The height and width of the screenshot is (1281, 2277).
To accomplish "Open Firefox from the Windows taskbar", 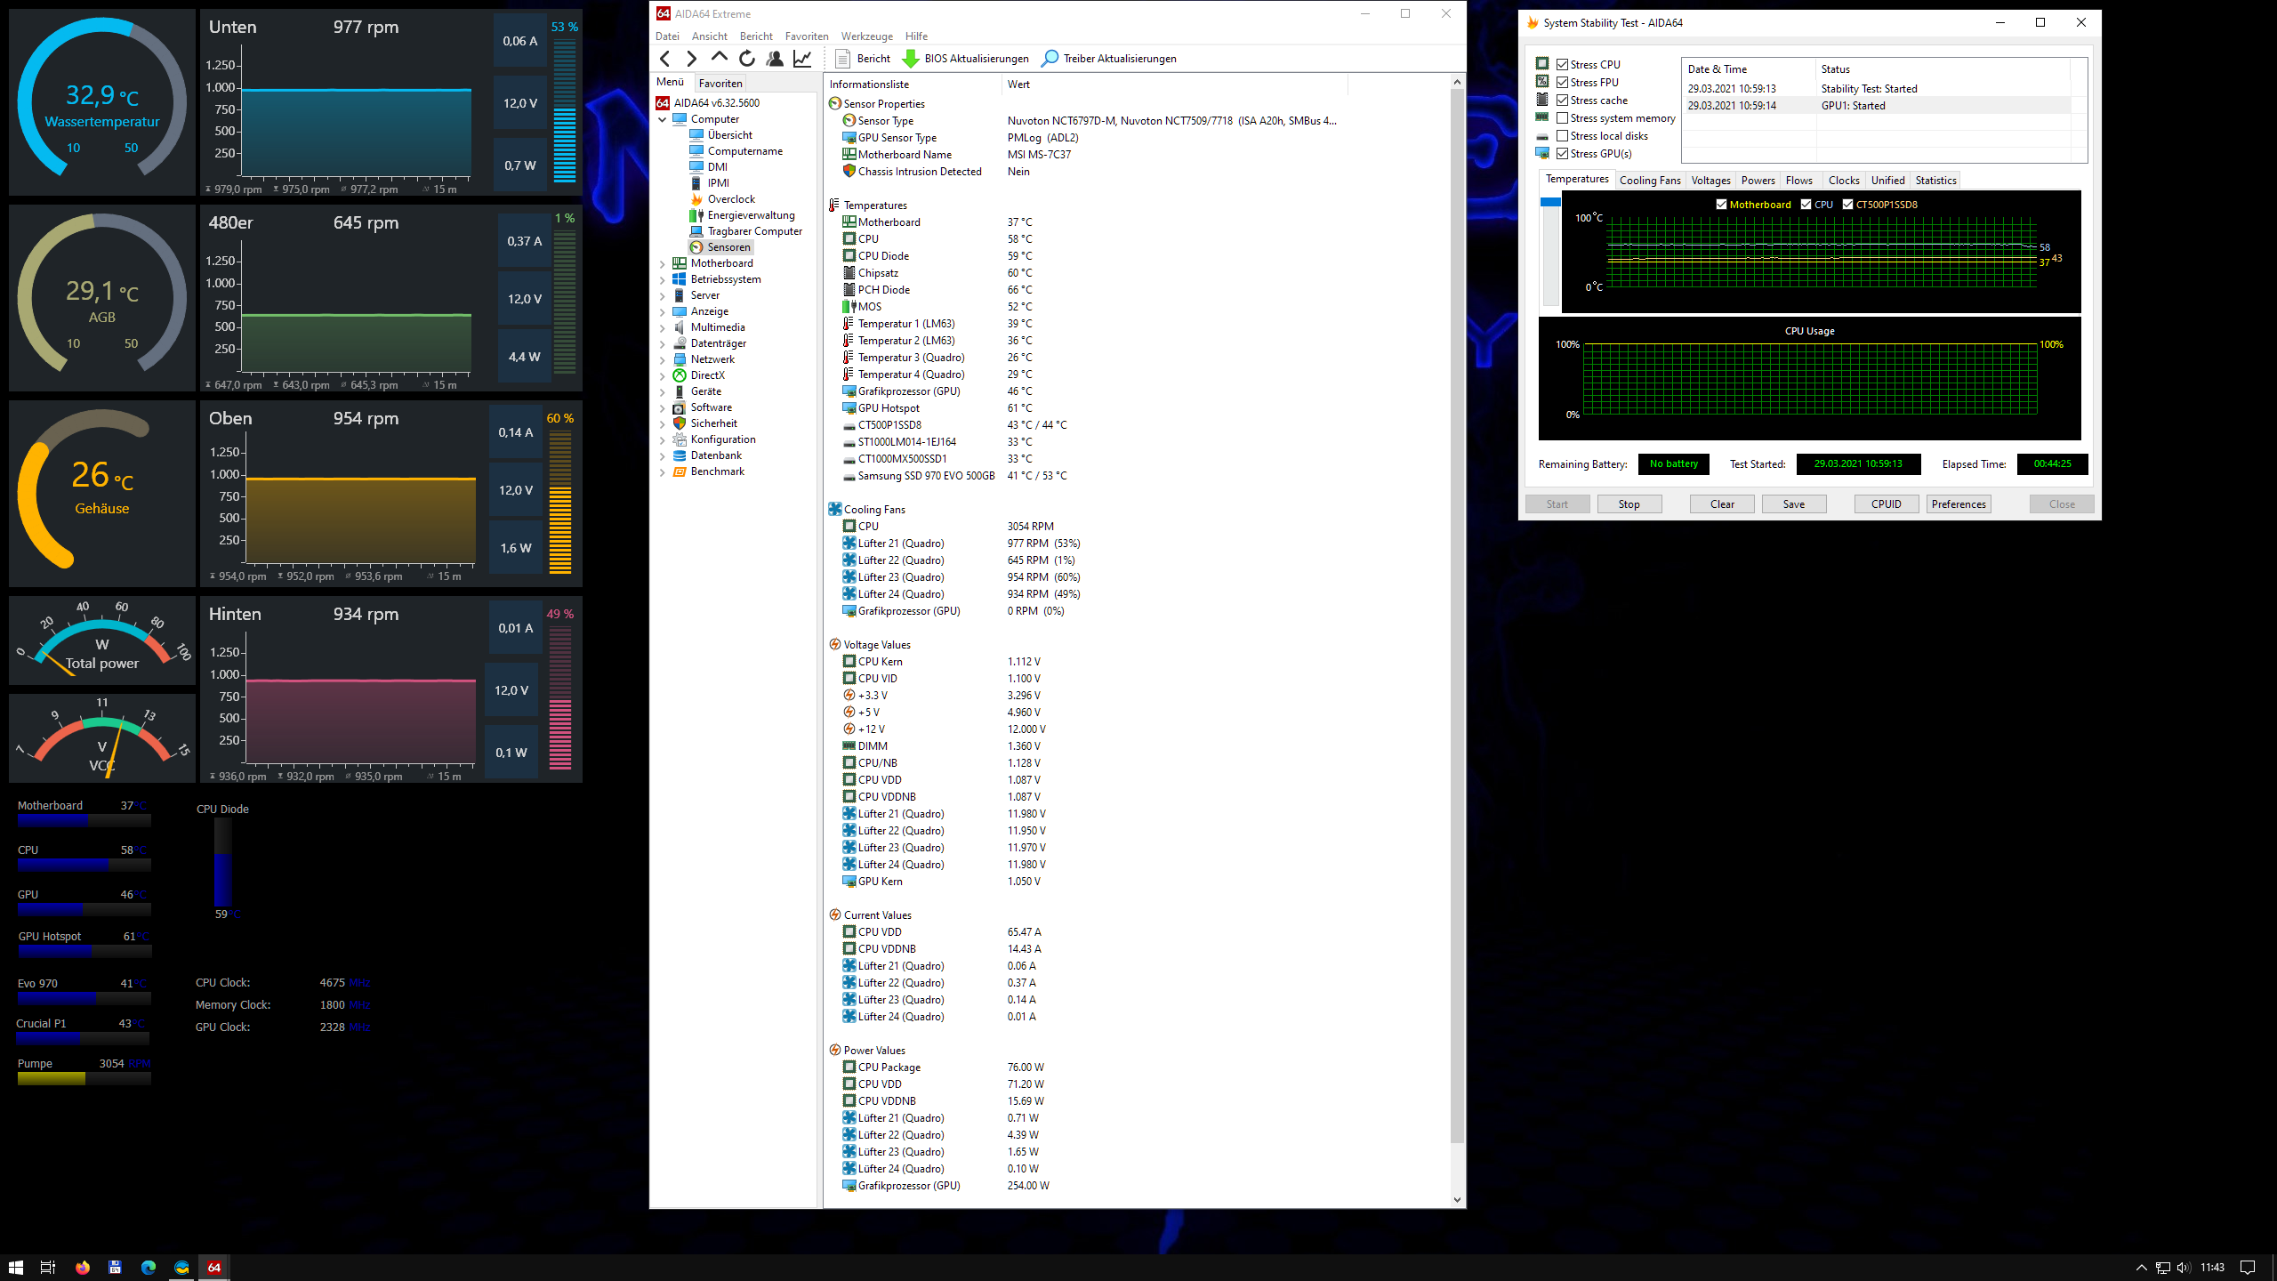I will 83,1268.
